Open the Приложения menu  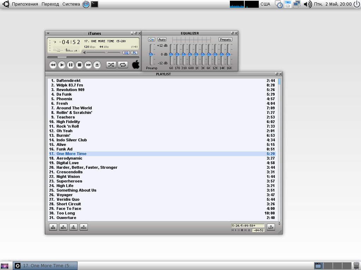pos(25,4)
